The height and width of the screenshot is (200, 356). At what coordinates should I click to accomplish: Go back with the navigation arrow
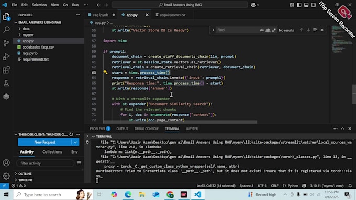[x=98, y=5]
